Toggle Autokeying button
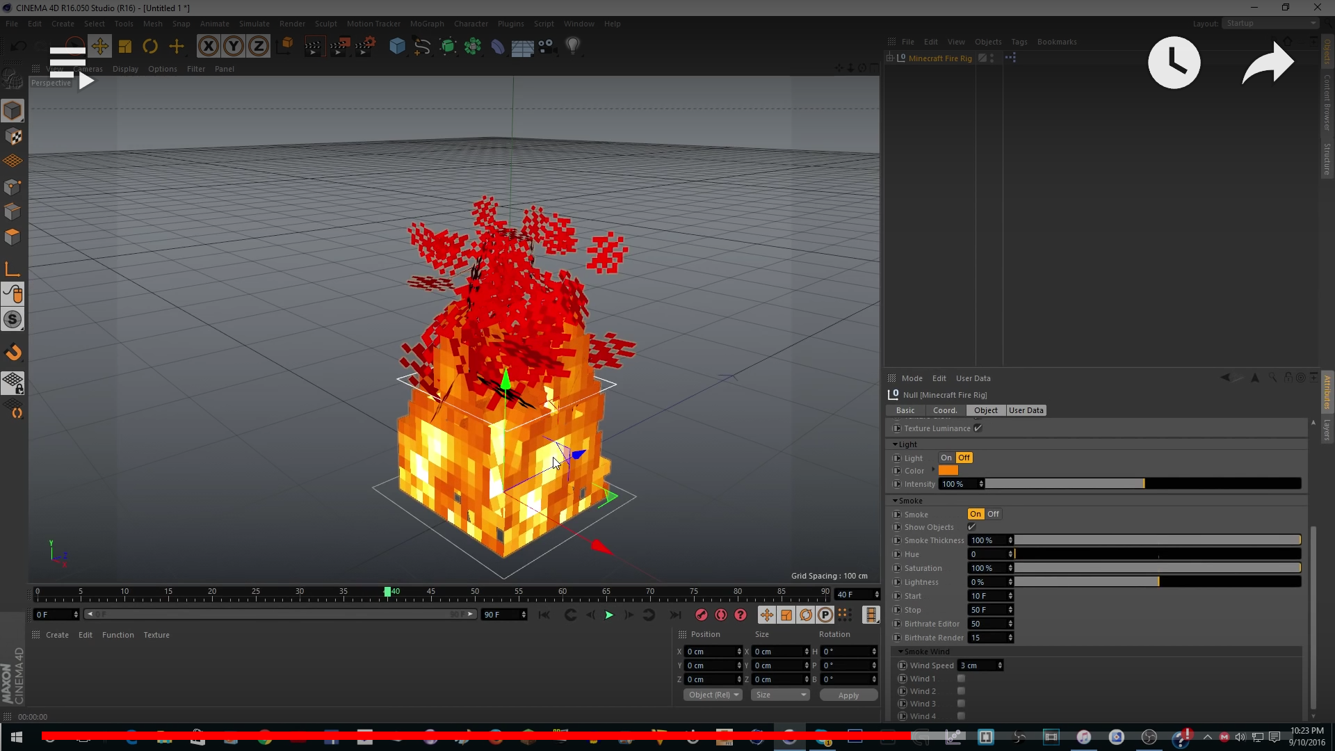 pyautogui.click(x=721, y=615)
